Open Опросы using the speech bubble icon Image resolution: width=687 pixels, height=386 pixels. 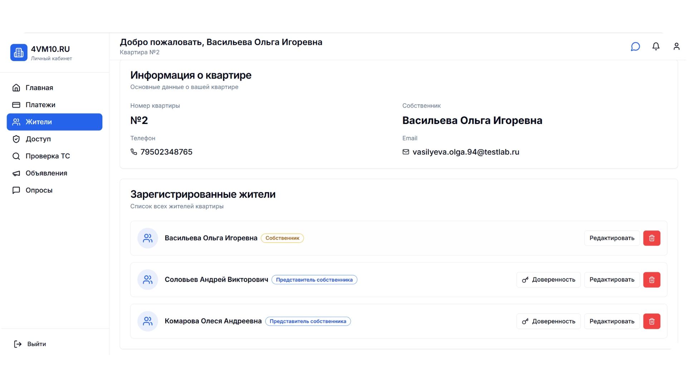[16, 190]
